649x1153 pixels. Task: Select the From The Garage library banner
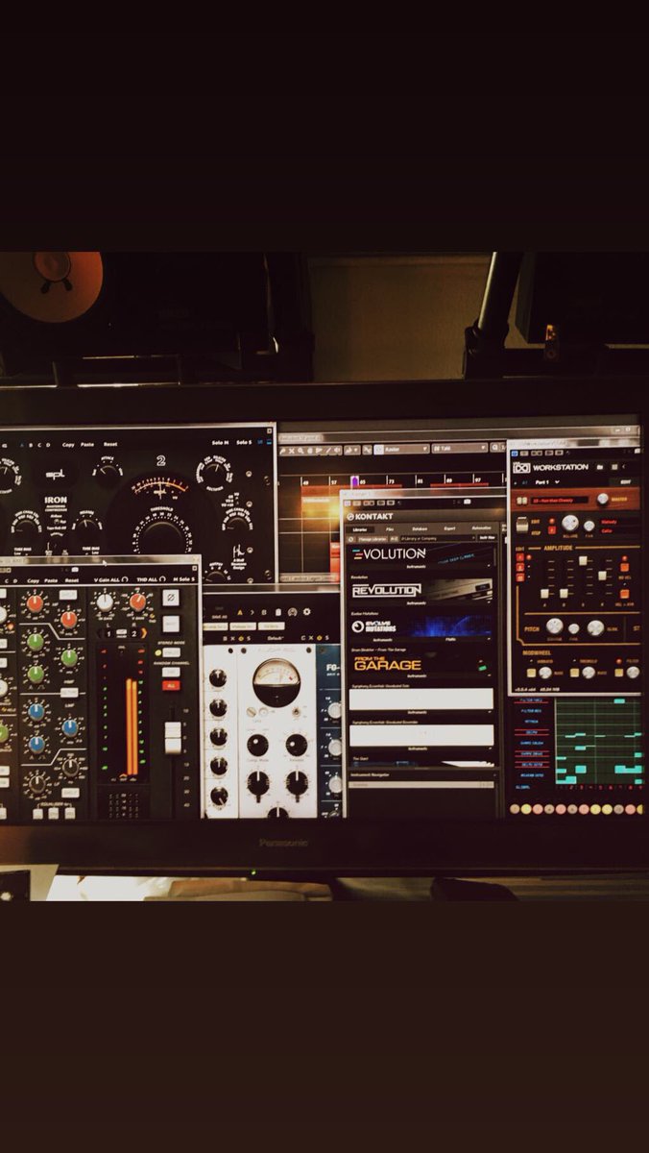click(421, 663)
